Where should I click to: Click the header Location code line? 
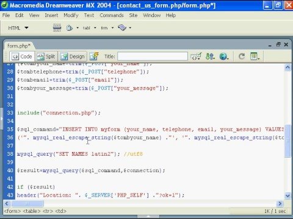[x=101, y=195]
